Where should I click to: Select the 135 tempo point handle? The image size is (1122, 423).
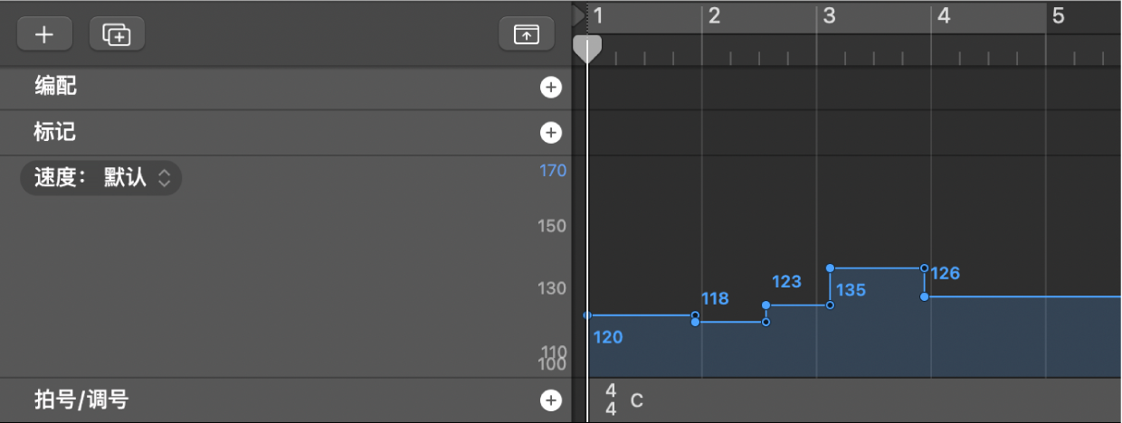[830, 268]
